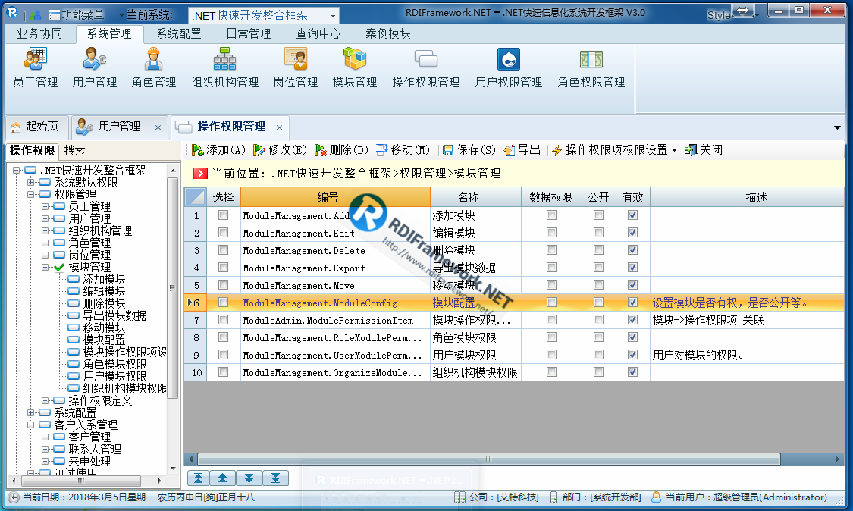Uncheck 有效 checkbox for 用户模块权限 row
Image resolution: width=853 pixels, height=511 pixels.
pyautogui.click(x=632, y=354)
